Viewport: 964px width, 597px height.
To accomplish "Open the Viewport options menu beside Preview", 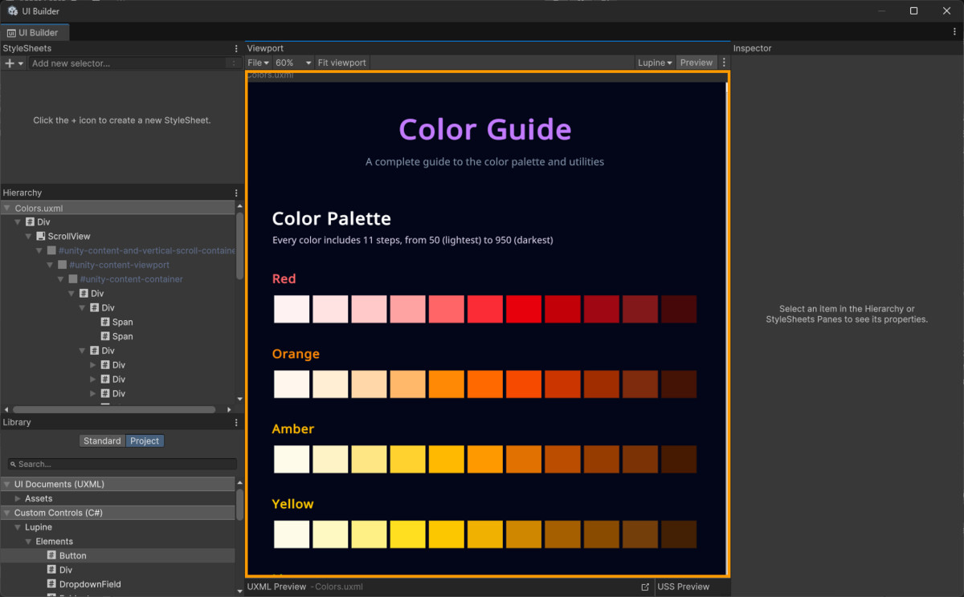I will tap(722, 62).
